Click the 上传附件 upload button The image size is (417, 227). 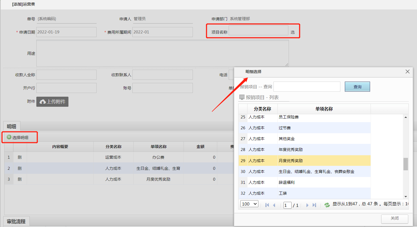[53, 102]
